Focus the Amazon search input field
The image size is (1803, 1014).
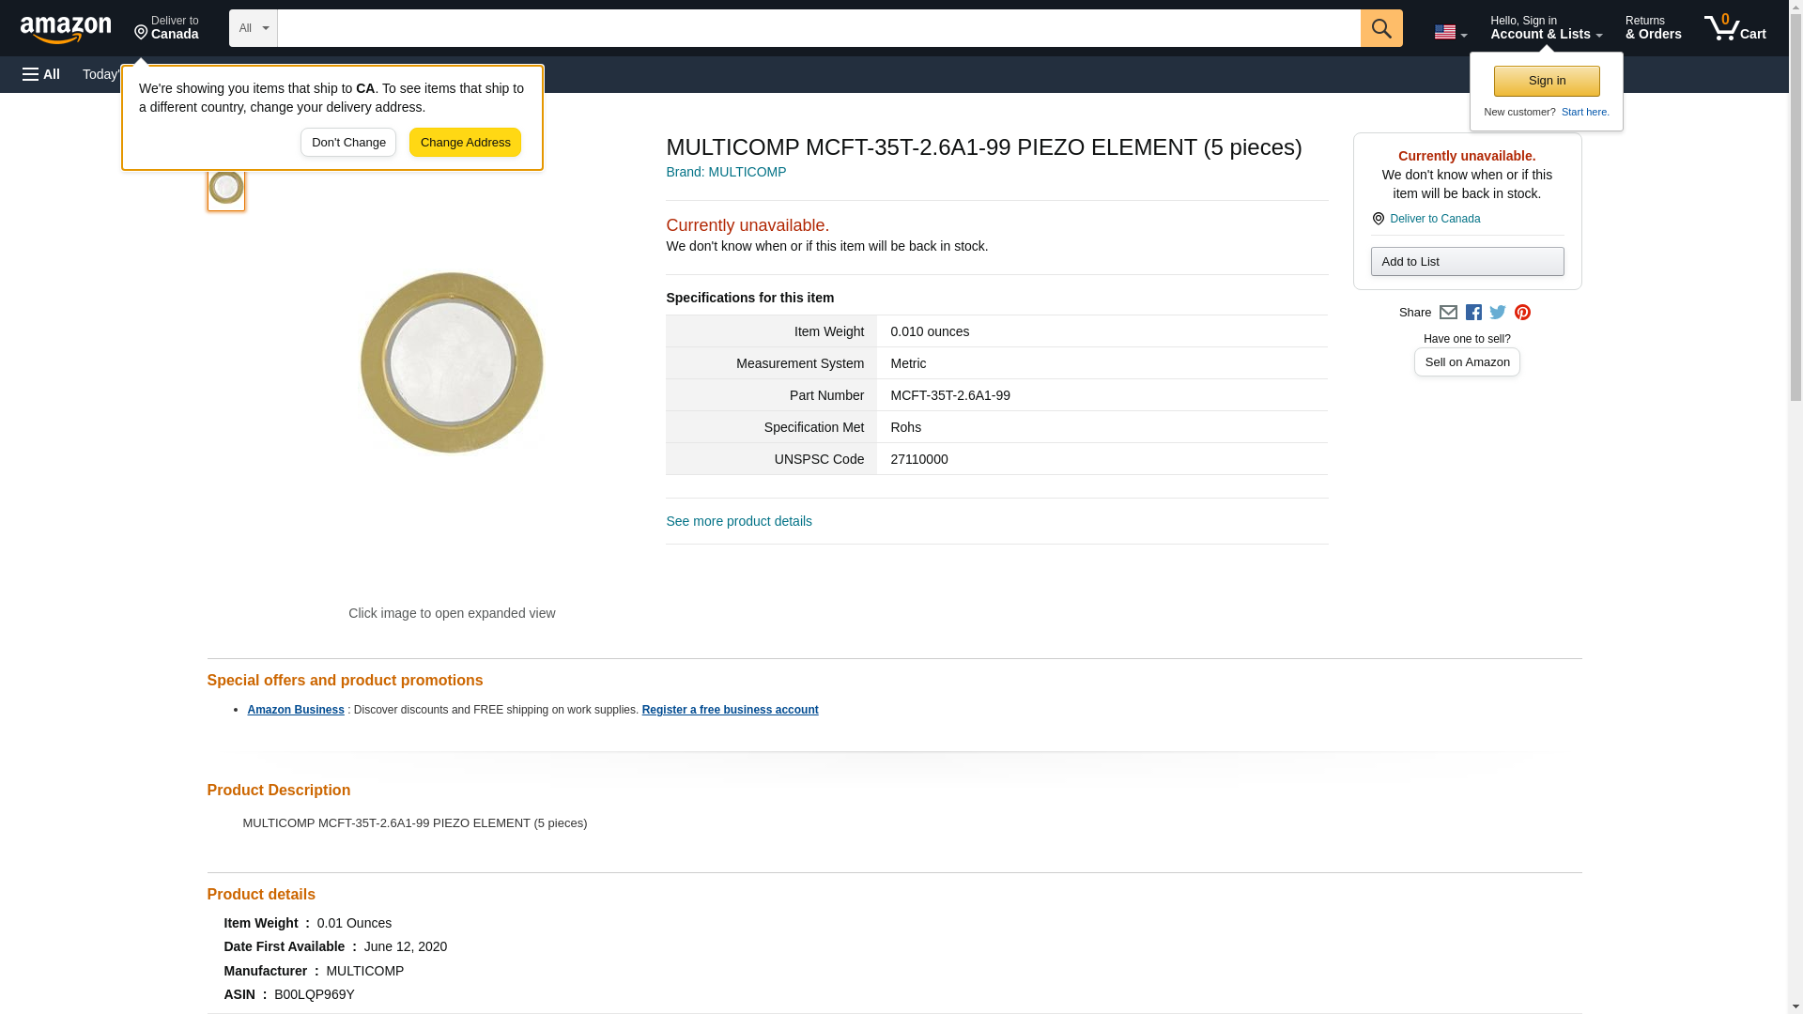(818, 28)
